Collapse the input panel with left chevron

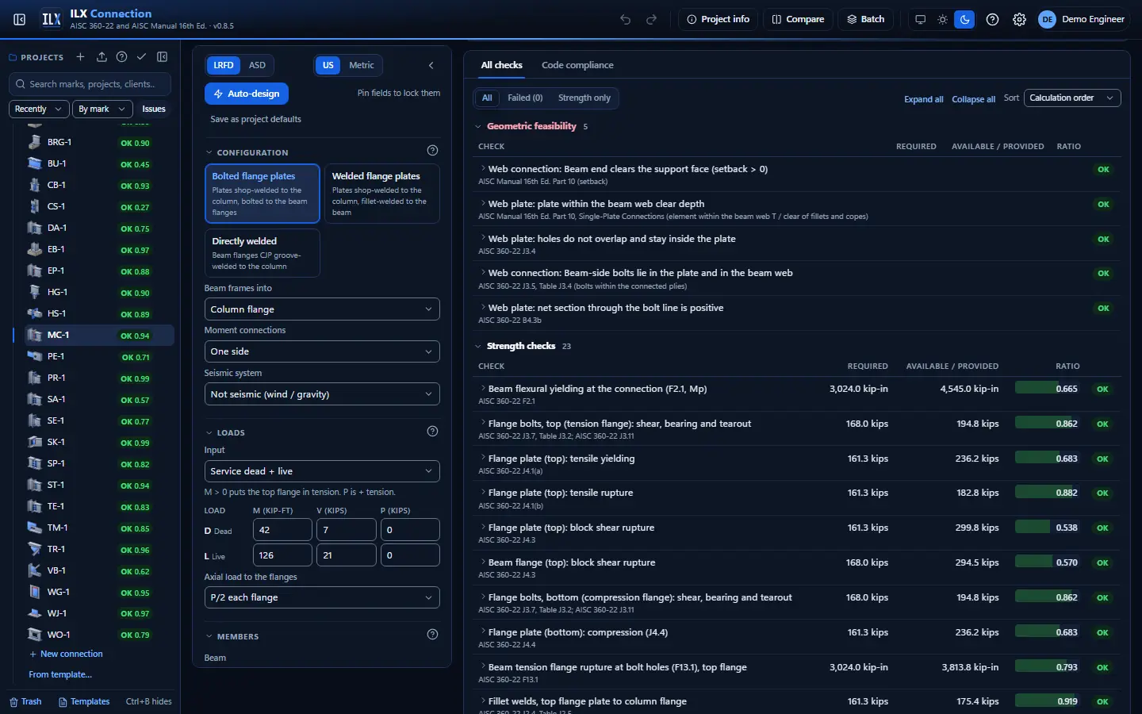pyautogui.click(x=431, y=65)
